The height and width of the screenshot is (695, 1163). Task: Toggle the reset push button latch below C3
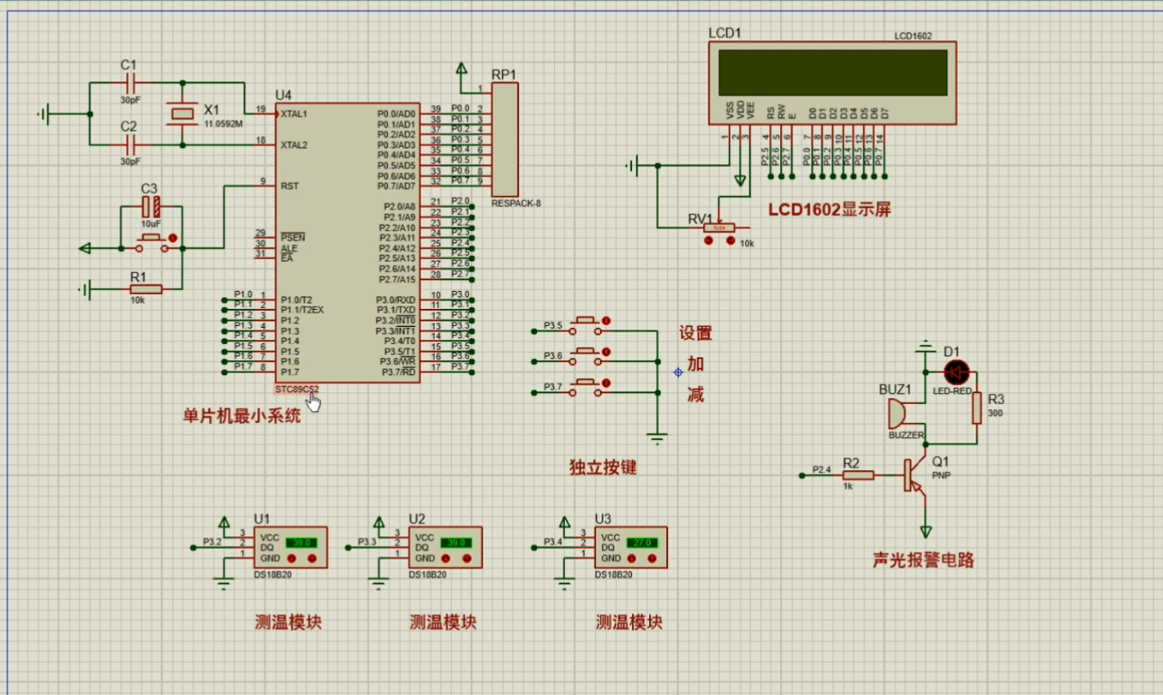tap(174, 239)
